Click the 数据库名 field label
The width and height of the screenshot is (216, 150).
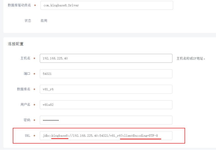tap(24, 89)
